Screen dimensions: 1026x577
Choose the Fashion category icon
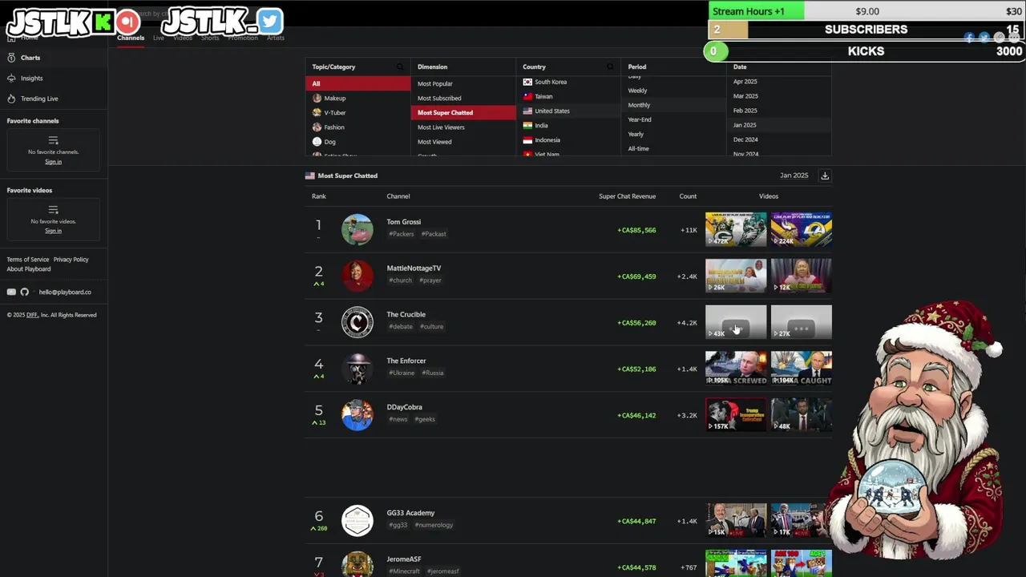click(317, 127)
